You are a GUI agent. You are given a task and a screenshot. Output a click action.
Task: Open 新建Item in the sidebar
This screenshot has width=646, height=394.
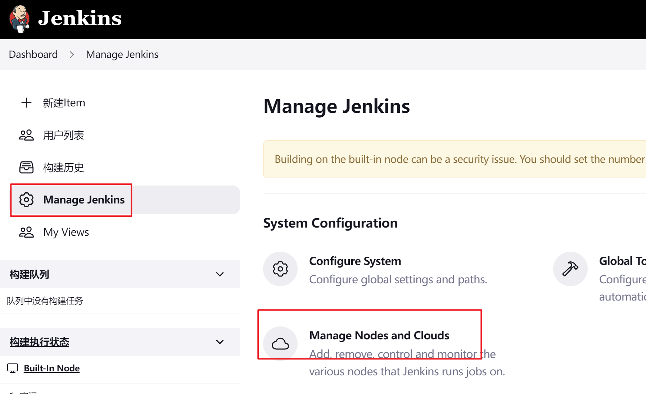pyautogui.click(x=64, y=103)
